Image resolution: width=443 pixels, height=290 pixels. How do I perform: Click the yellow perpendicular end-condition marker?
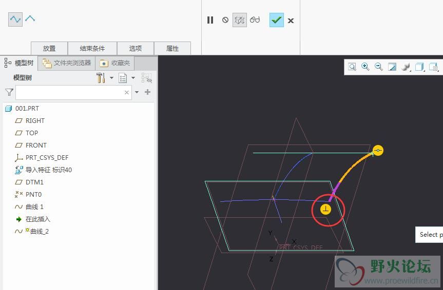pyautogui.click(x=325, y=210)
